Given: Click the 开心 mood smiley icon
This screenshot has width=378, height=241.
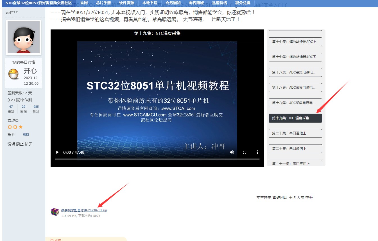Looking at the screenshot, I should (x=13, y=74).
